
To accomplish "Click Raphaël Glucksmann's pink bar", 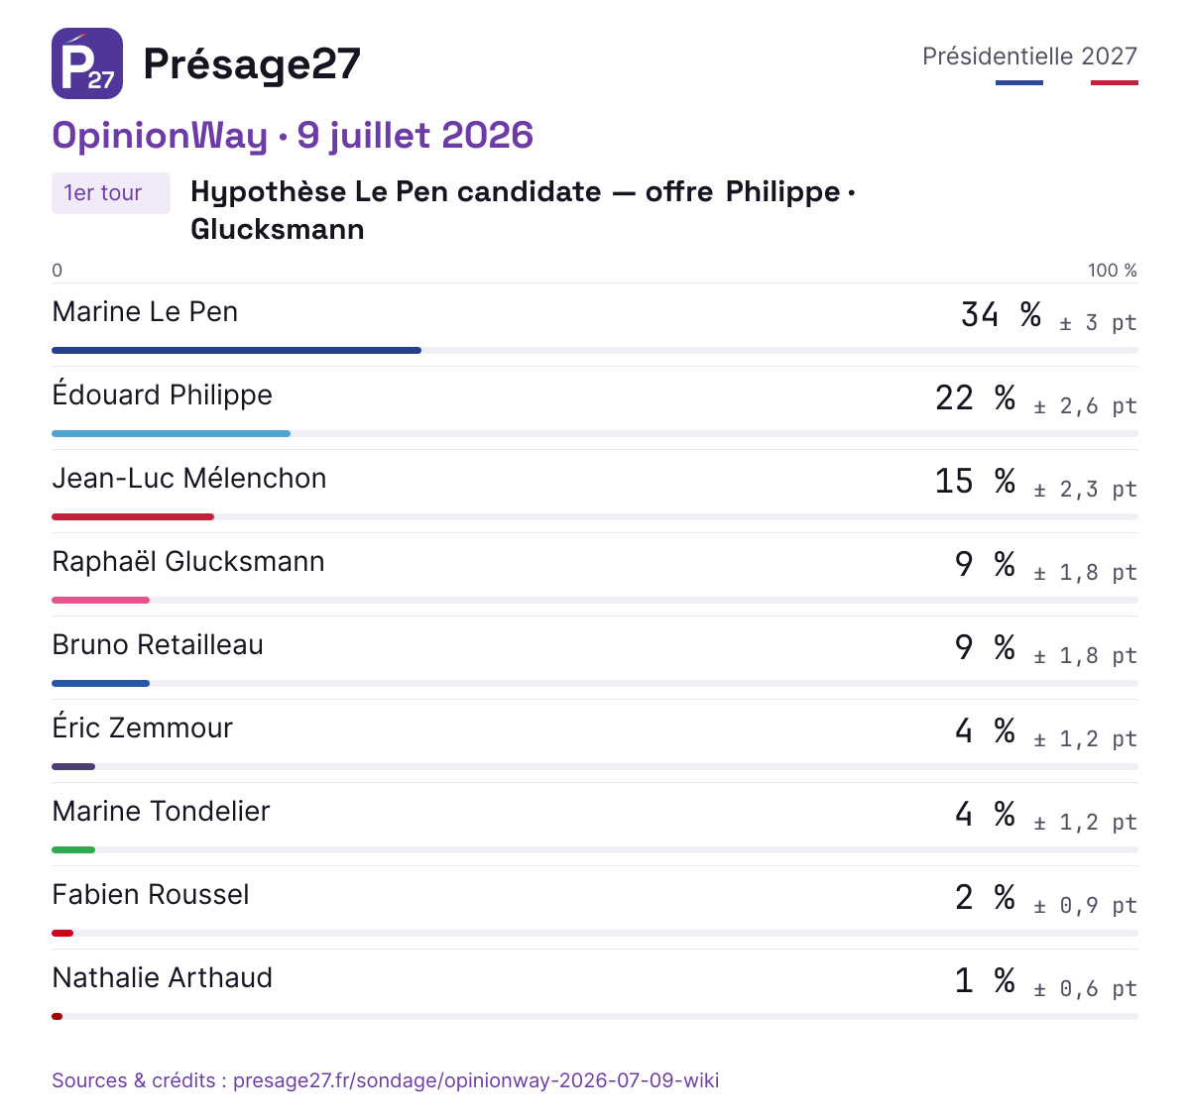I will coord(100,600).
